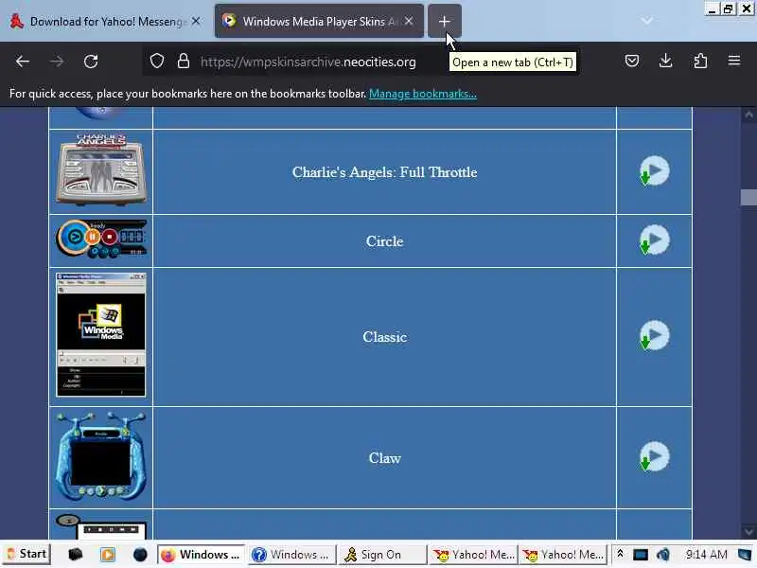Open a new tab with plus button
The width and height of the screenshot is (757, 568).
click(x=445, y=21)
